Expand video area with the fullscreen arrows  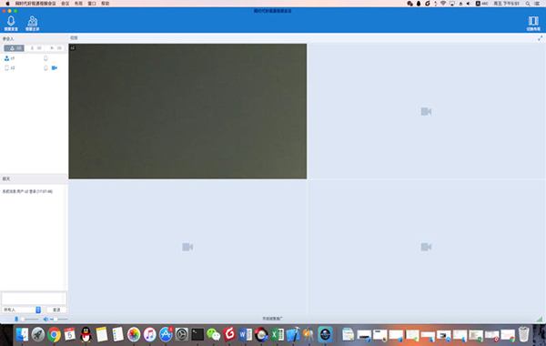[x=540, y=38]
